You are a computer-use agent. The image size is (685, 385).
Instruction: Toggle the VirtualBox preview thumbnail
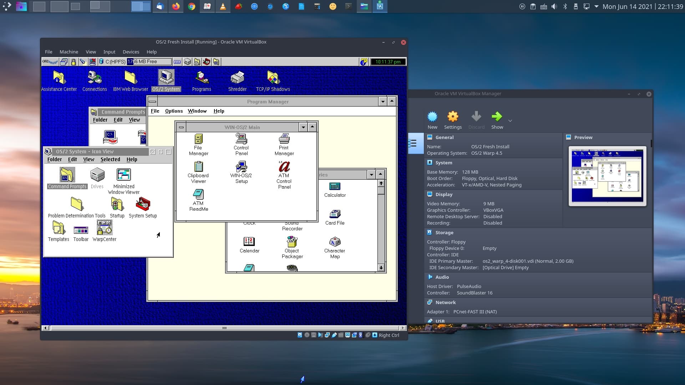pos(583,137)
